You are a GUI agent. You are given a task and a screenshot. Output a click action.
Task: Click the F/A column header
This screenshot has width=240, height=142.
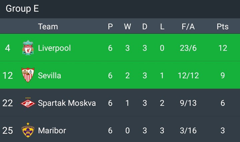click(x=188, y=27)
